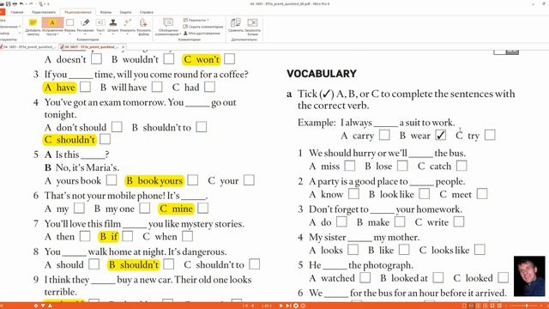Viewport: 549px width, 309px height.
Task: Click the next view round button
Action: click(x=303, y=306)
